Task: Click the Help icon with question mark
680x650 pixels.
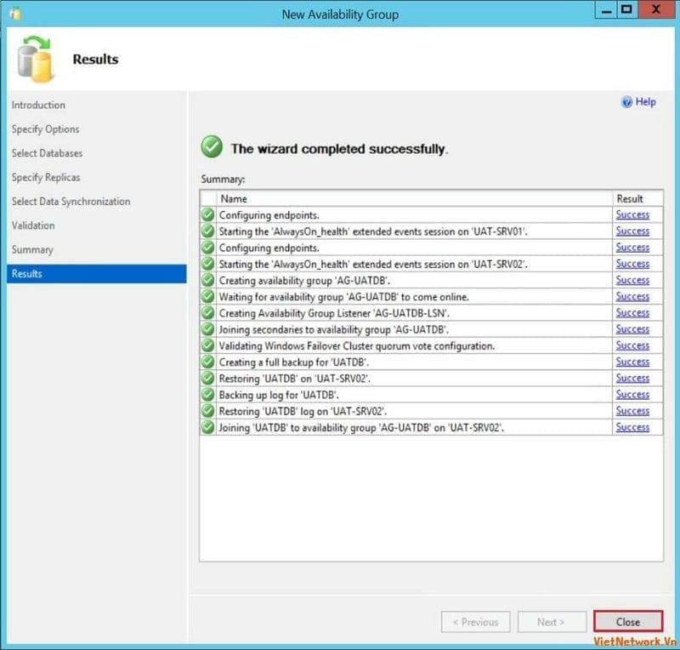Action: [x=627, y=102]
